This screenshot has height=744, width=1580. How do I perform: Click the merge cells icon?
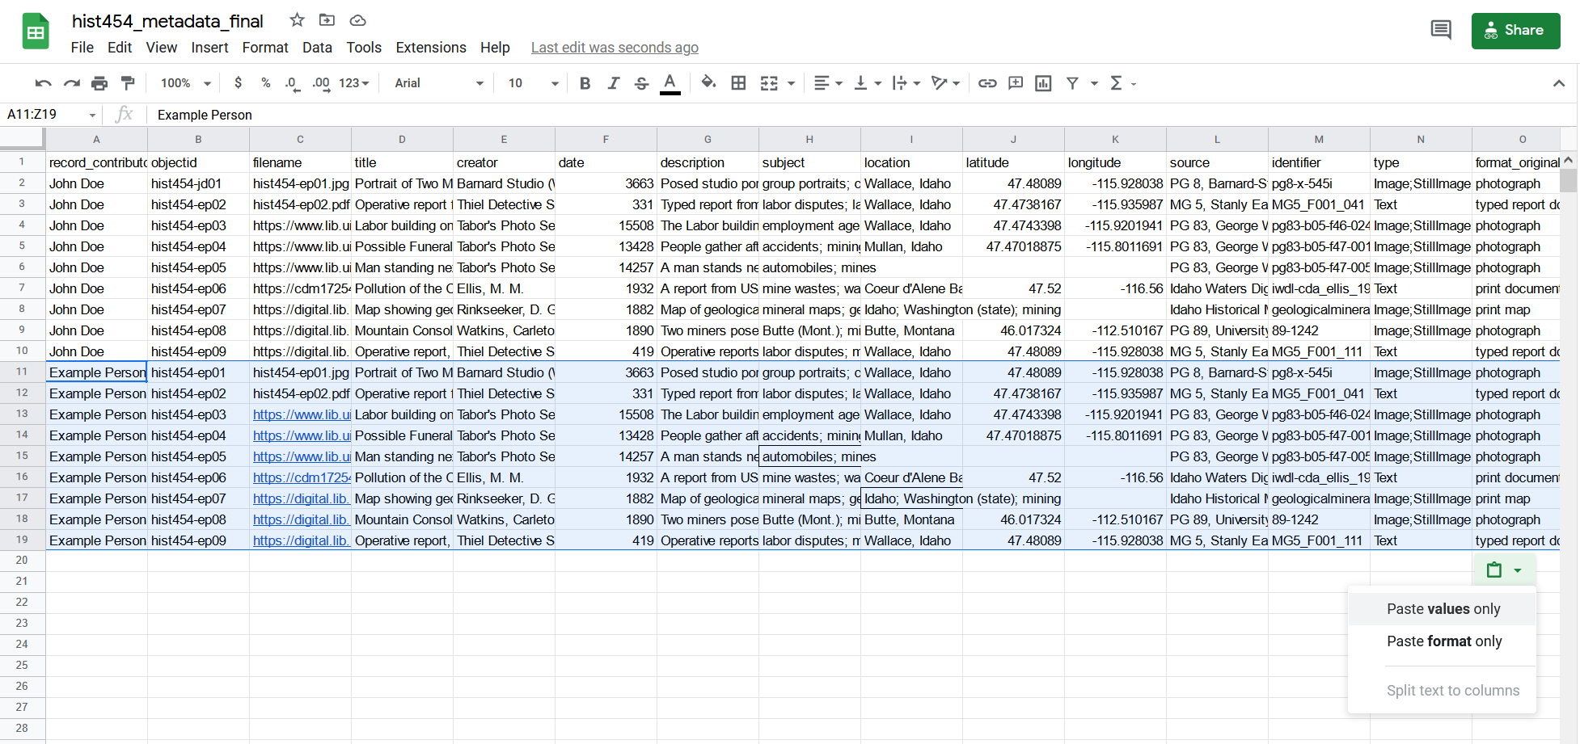(769, 83)
